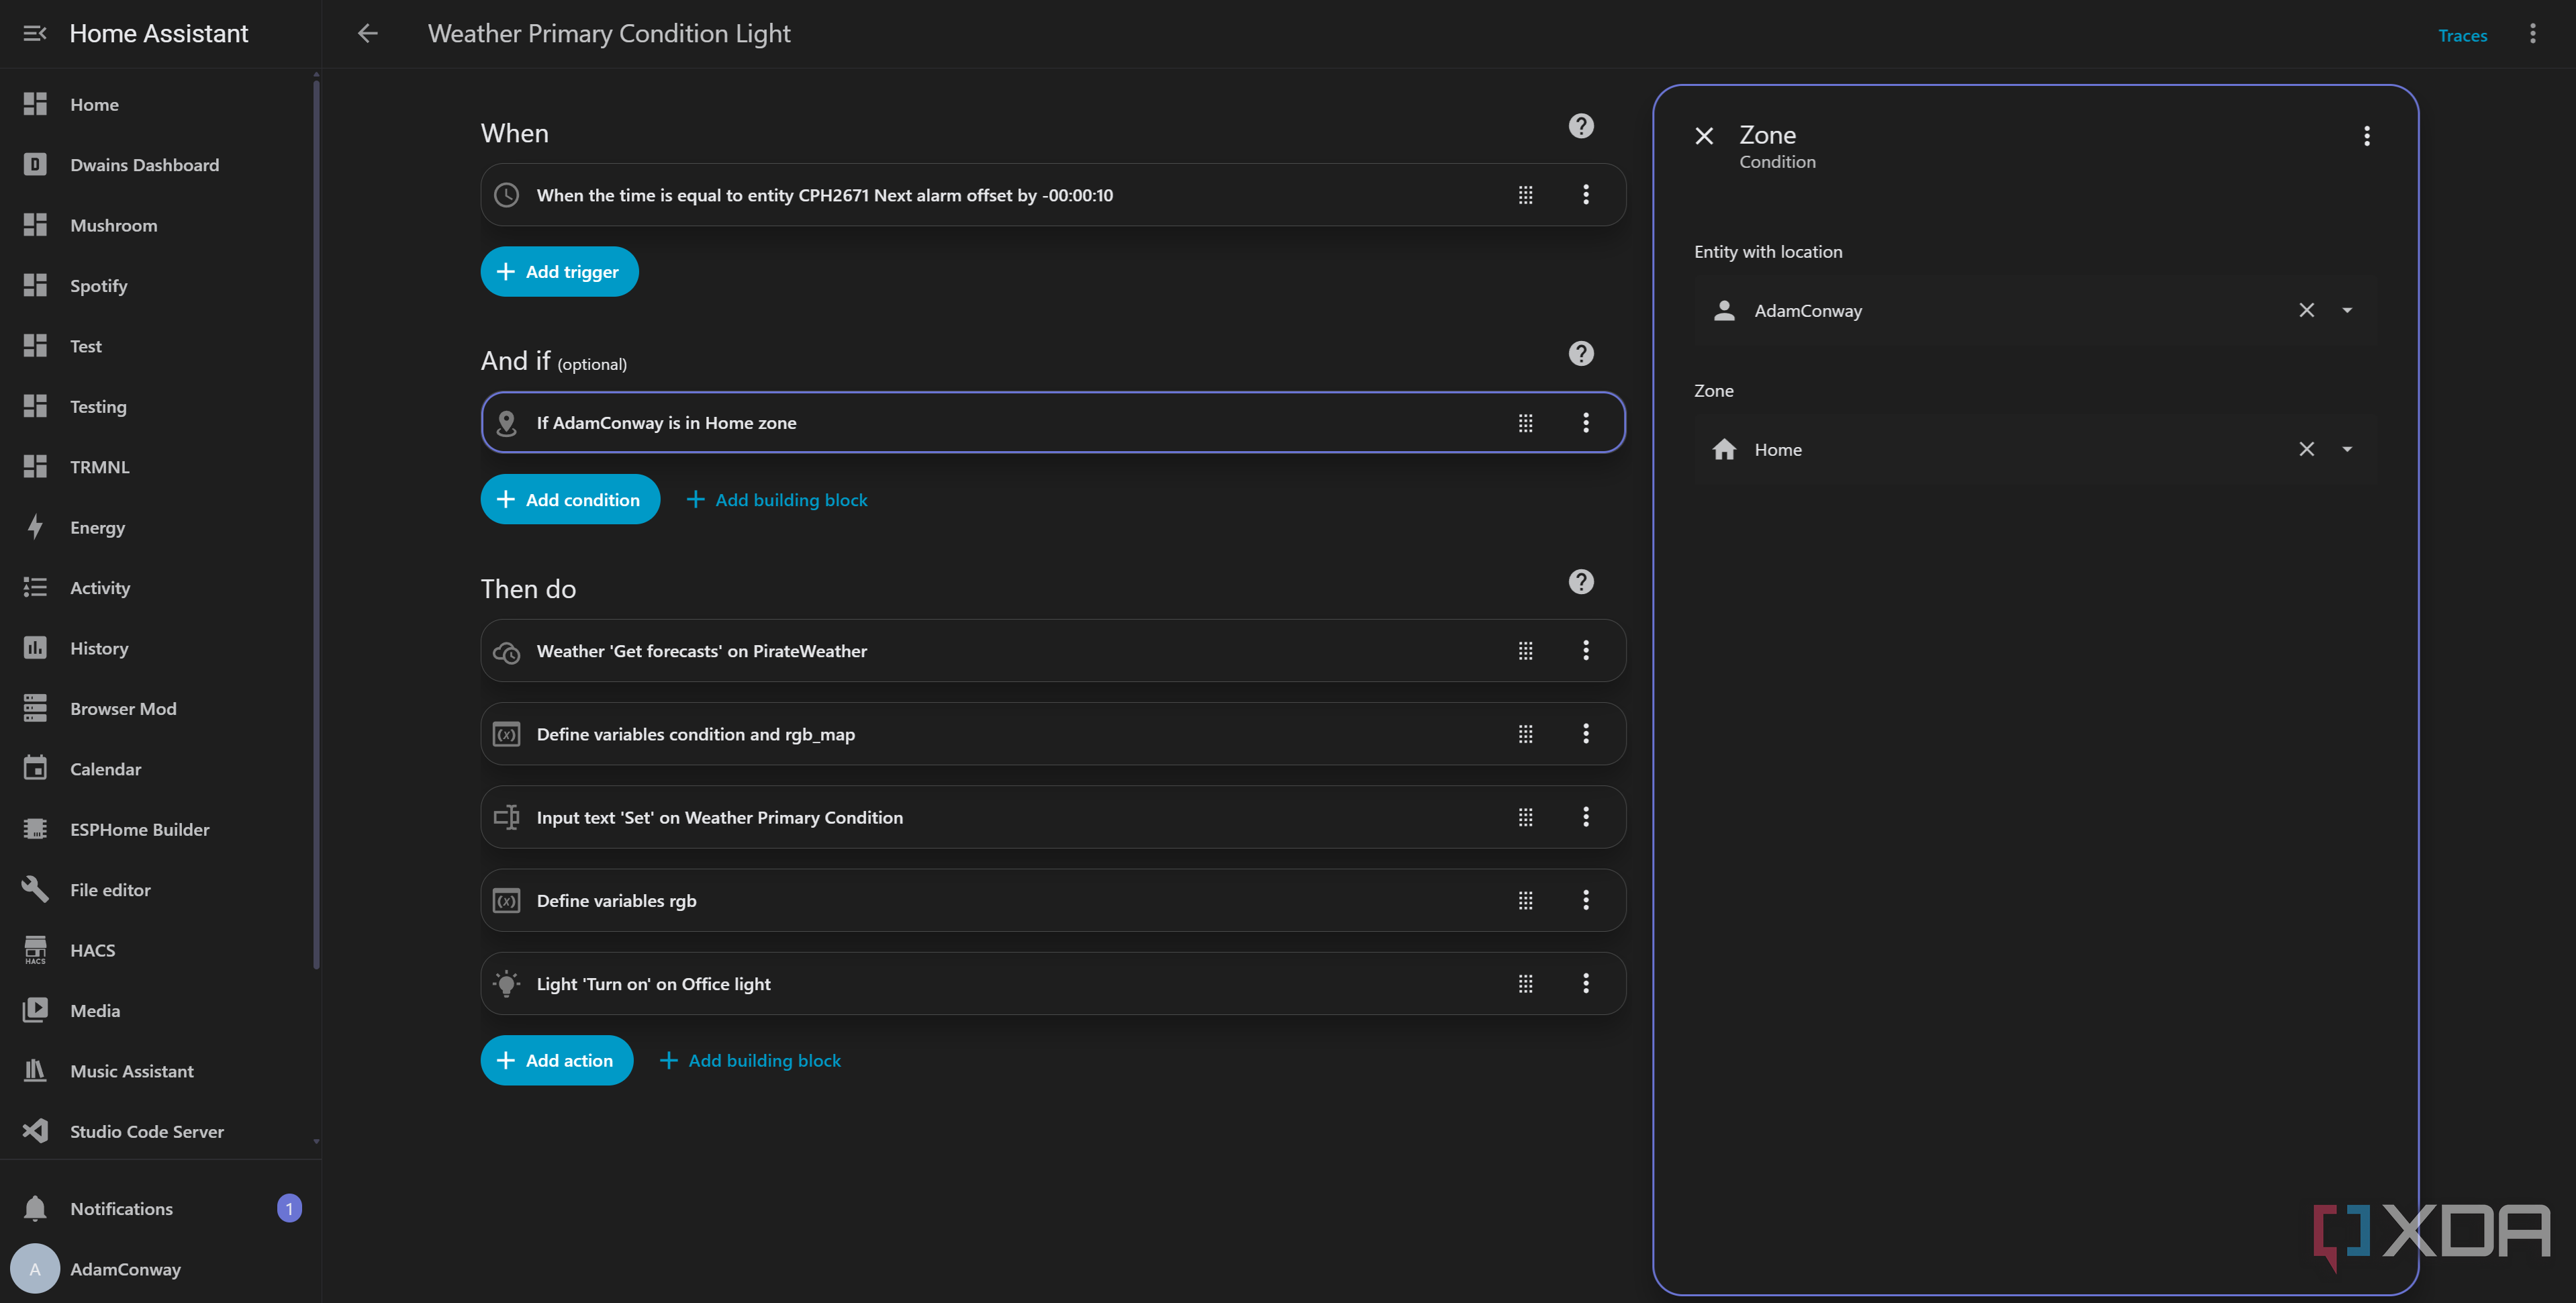Clear the Home zone selection
Viewport: 2576px width, 1303px height.
pos(2306,449)
